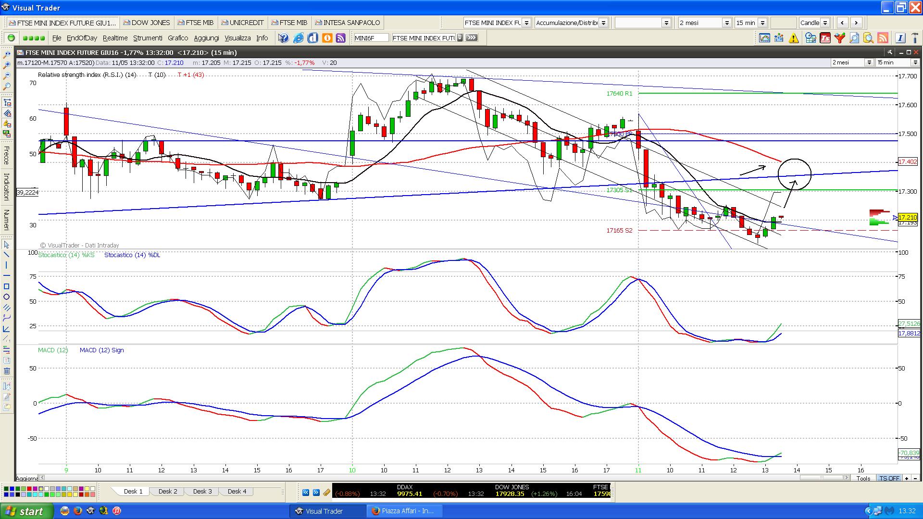Open the chart window icon in right toolbar

pos(764,38)
